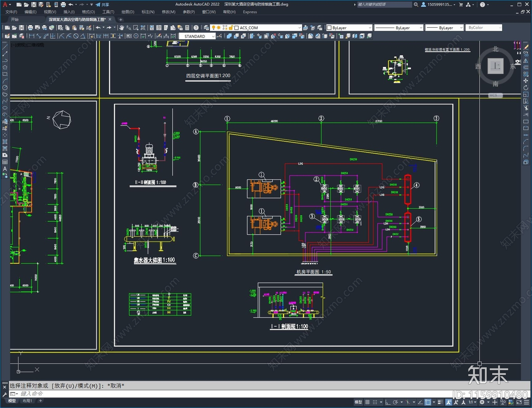Toggle object snap in status bar
The image size is (532, 408).
[x=428, y=402]
